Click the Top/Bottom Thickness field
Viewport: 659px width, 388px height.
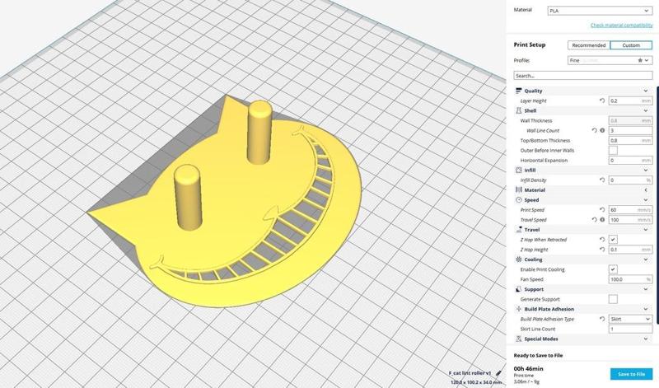tap(630, 140)
